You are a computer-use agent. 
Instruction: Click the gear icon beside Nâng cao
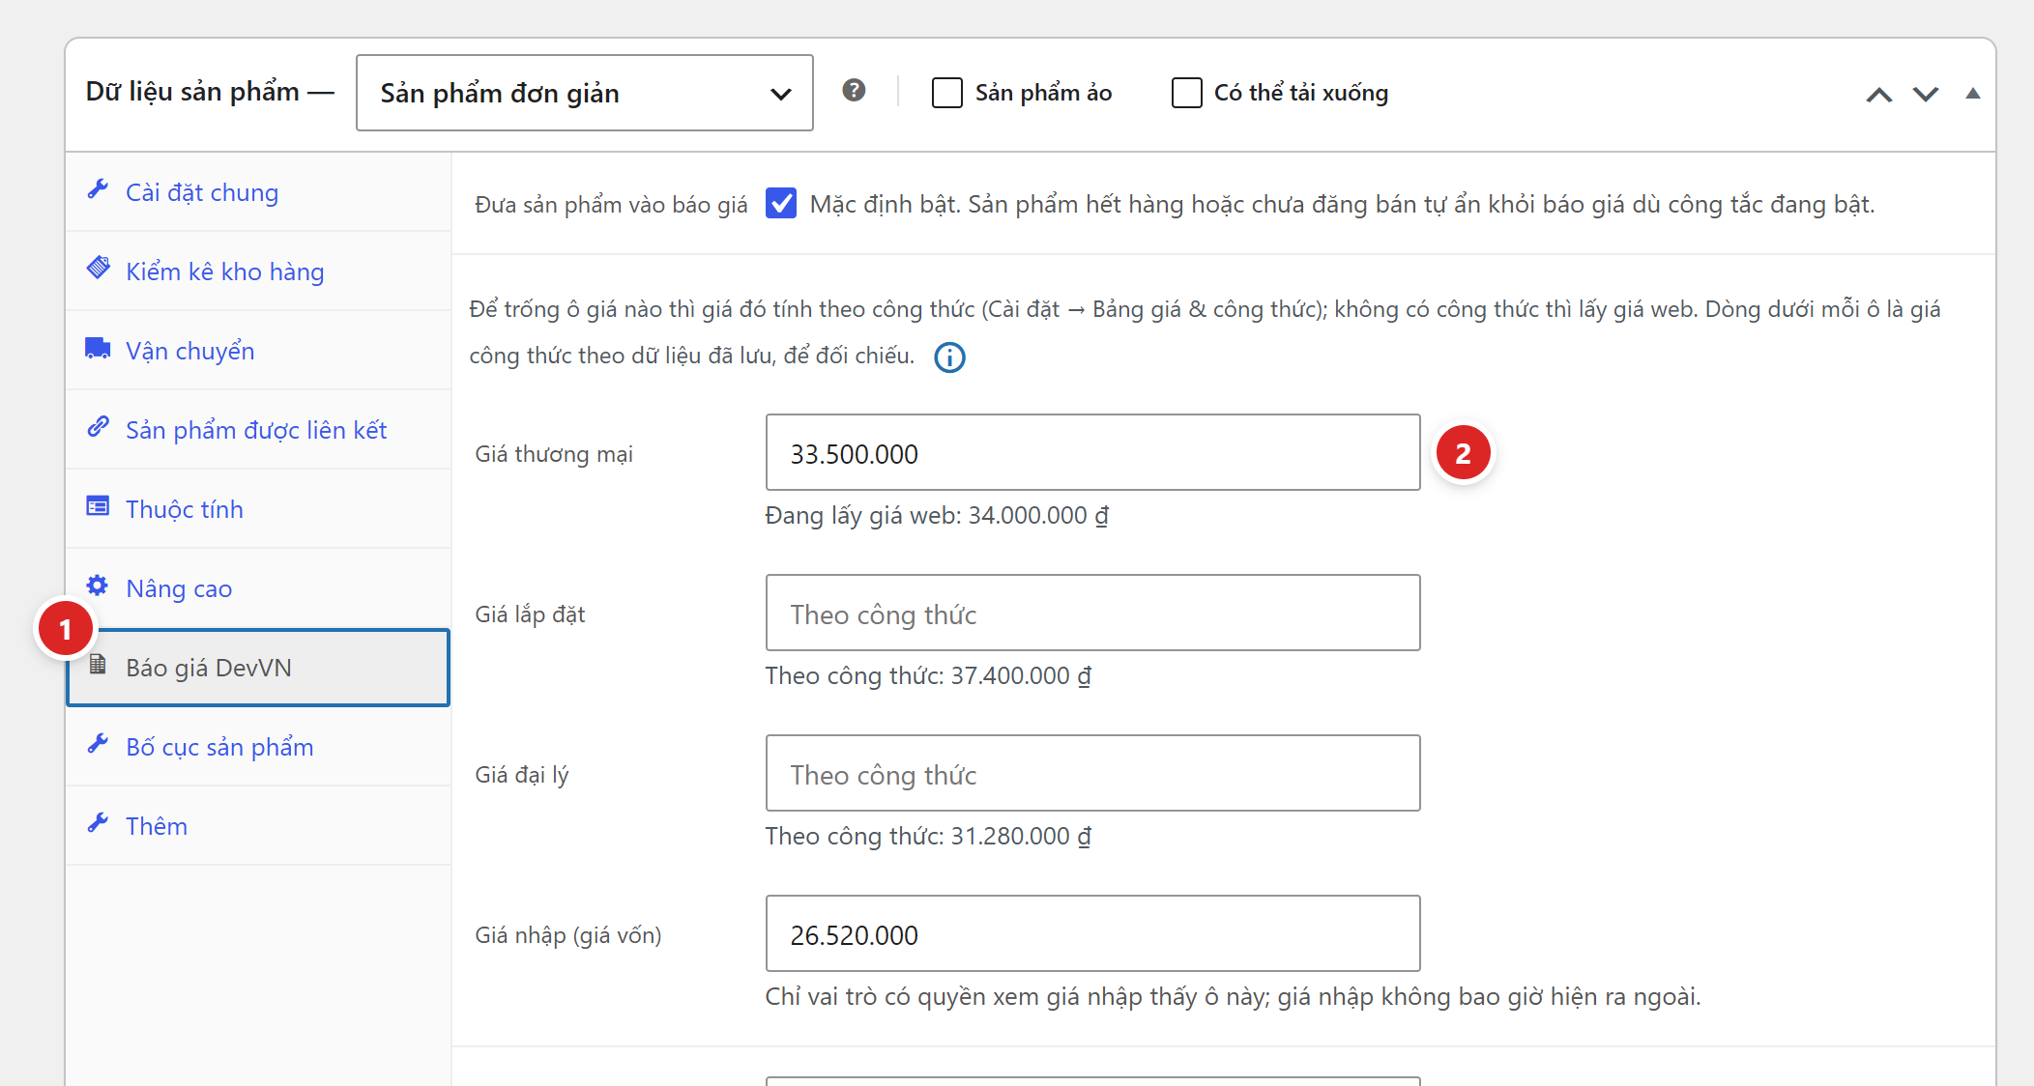click(x=98, y=586)
